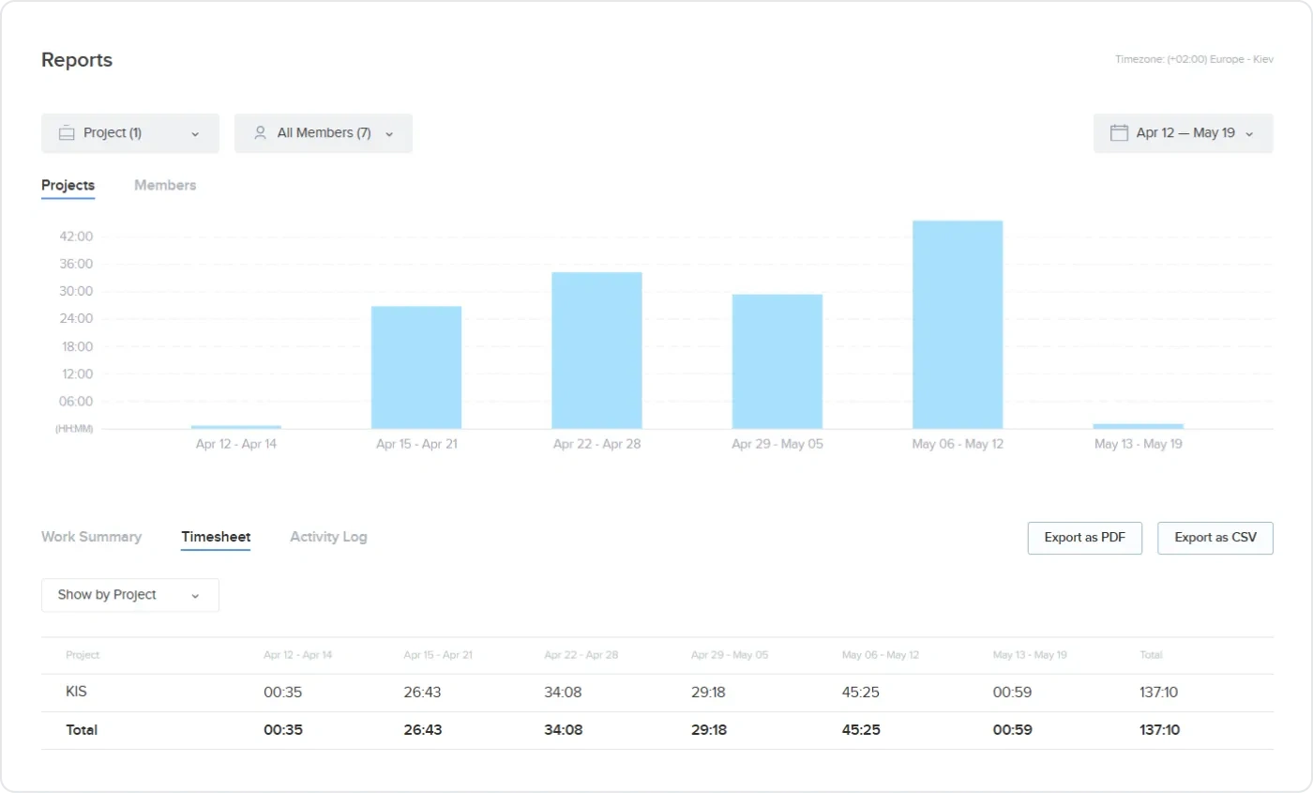Open the Apr 12 — May 19 date range chevron
This screenshot has width=1313, height=793.
1249,134
